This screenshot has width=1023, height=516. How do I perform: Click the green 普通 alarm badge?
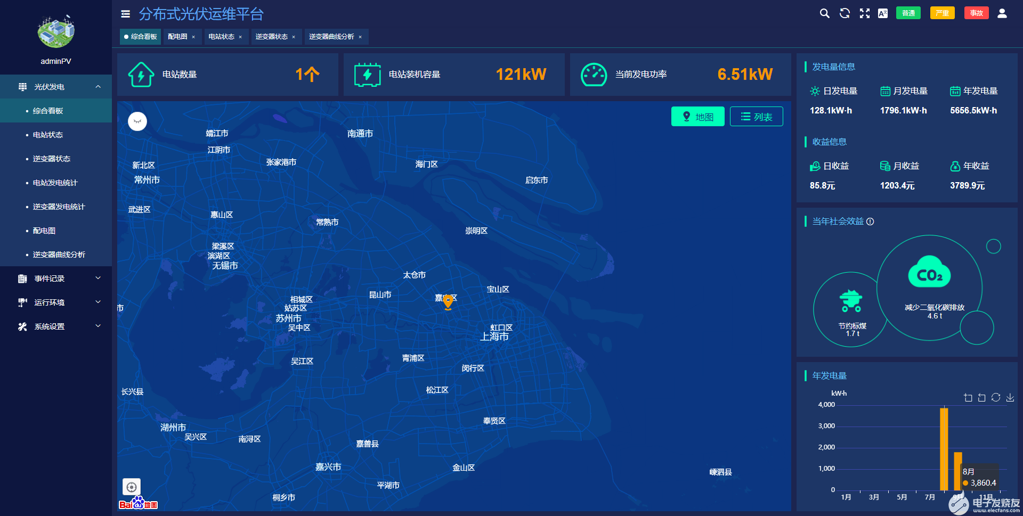(x=908, y=13)
